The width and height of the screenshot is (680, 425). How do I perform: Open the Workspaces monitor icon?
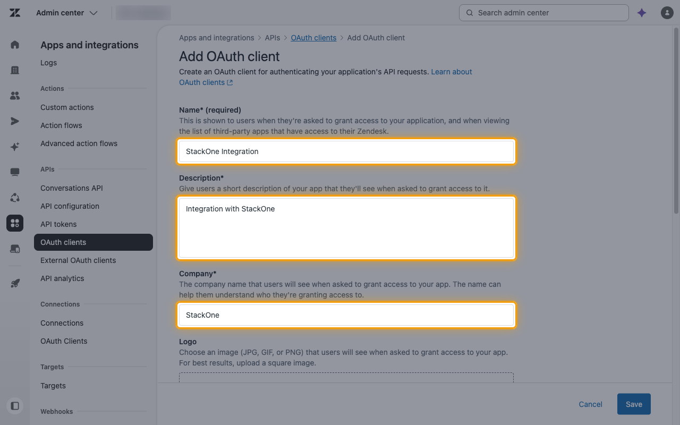(15, 172)
